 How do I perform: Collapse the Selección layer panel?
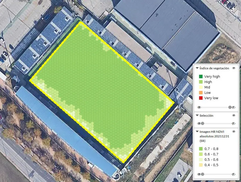pos(197,115)
